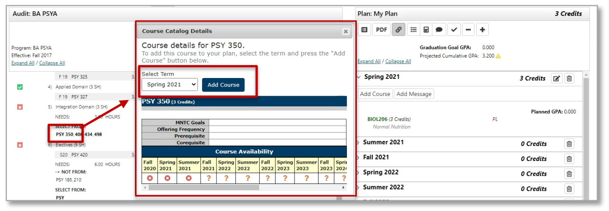The height and width of the screenshot is (211, 609).
Task: Delete the Summer 2021 term
Action: 569,144
